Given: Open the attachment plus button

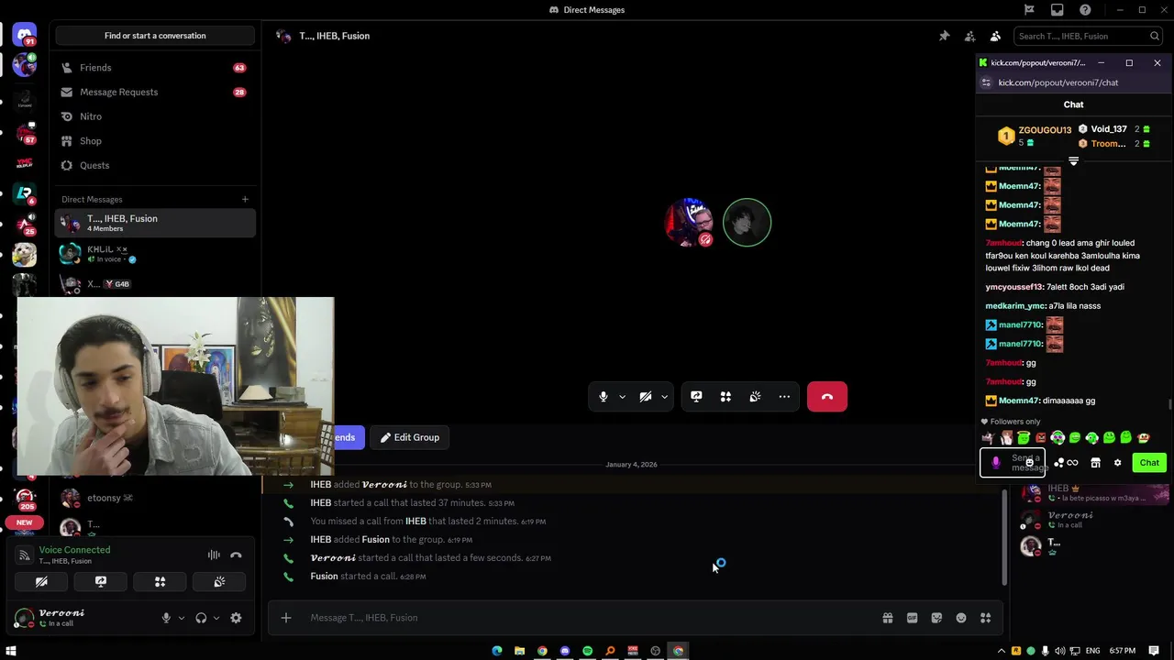Looking at the screenshot, I should click(286, 618).
